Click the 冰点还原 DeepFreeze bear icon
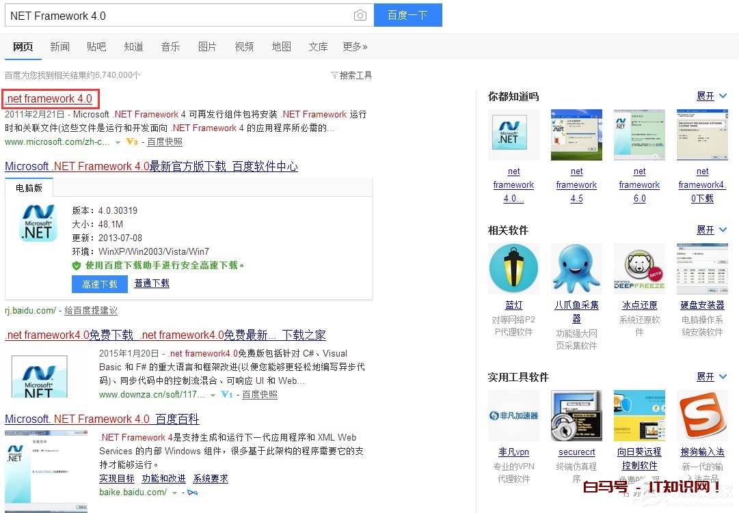This screenshot has height=513, width=739. (639, 268)
